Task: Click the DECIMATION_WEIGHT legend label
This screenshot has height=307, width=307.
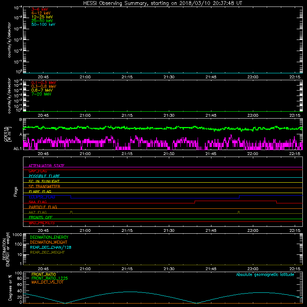Action: point(49,242)
